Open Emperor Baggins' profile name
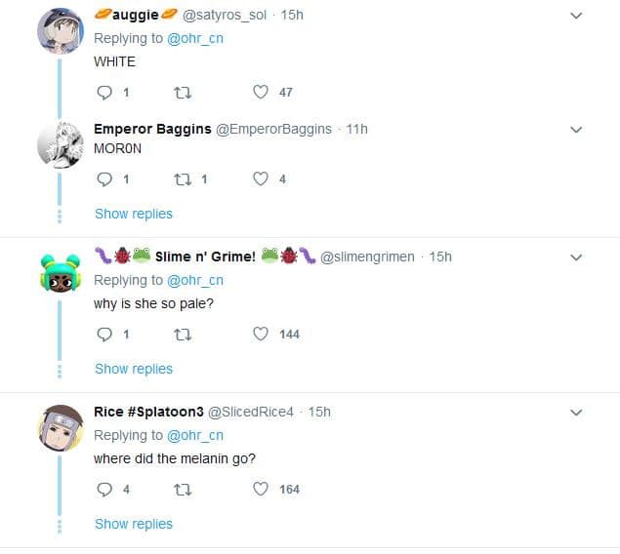Image resolution: width=620 pixels, height=554 pixels. [152, 129]
